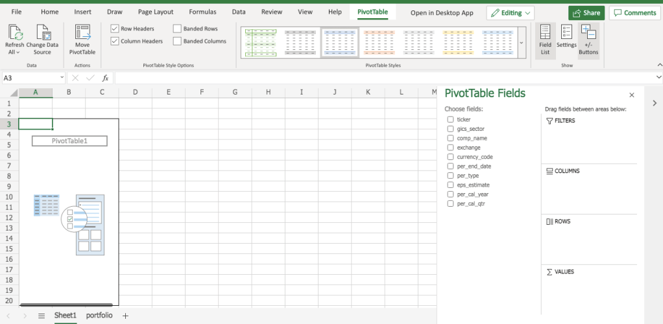Switch to the portfolio sheet tab
The width and height of the screenshot is (663, 324).
(x=99, y=316)
